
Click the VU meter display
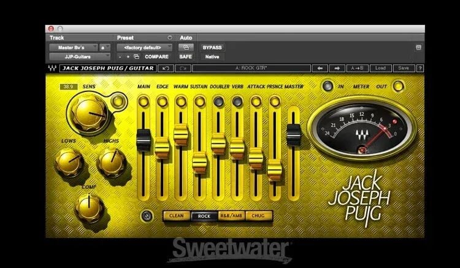point(362,128)
